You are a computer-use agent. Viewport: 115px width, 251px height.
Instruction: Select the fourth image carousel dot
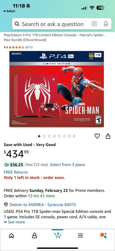[54, 136]
